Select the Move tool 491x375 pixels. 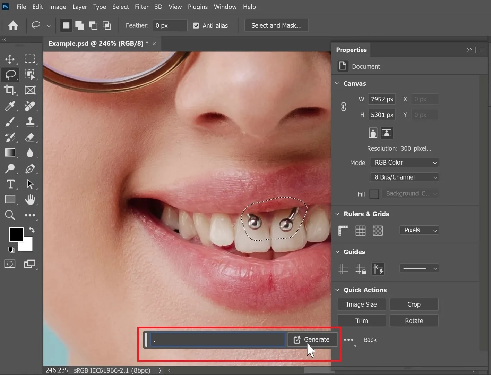[x=10, y=59]
